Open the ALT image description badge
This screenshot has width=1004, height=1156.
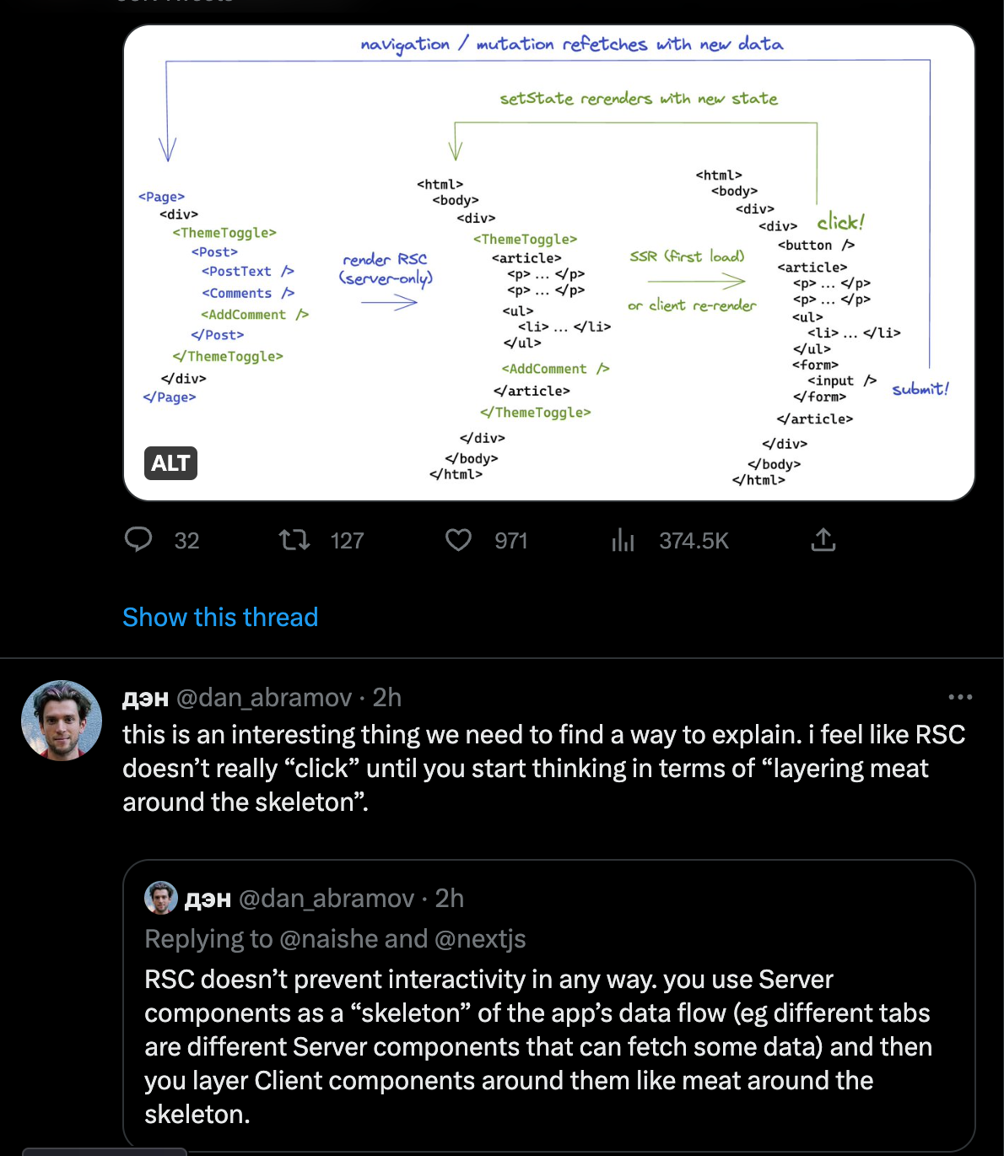click(170, 463)
